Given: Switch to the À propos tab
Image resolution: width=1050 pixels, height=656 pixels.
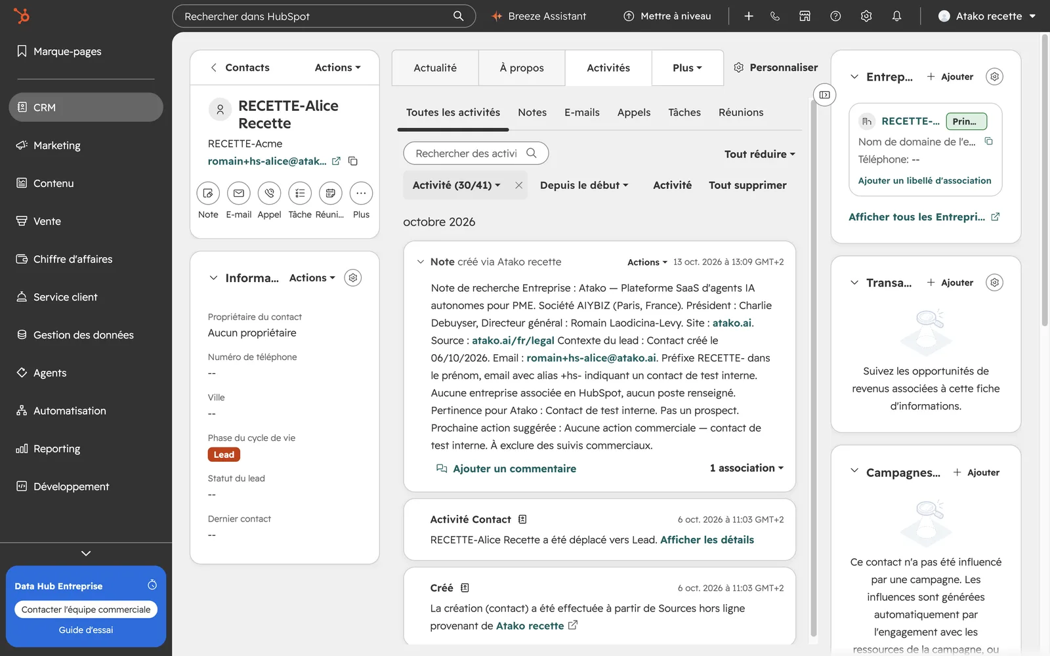Looking at the screenshot, I should [522, 68].
